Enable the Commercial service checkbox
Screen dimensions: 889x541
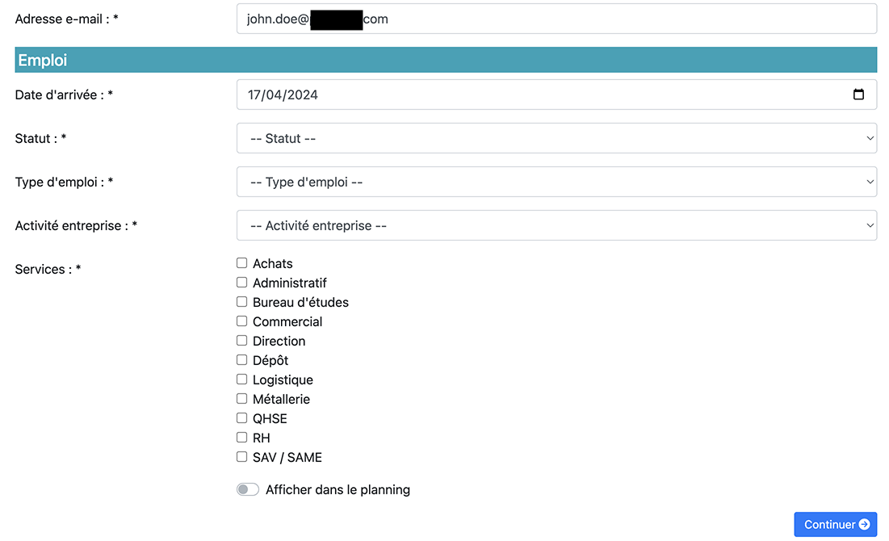pyautogui.click(x=242, y=321)
